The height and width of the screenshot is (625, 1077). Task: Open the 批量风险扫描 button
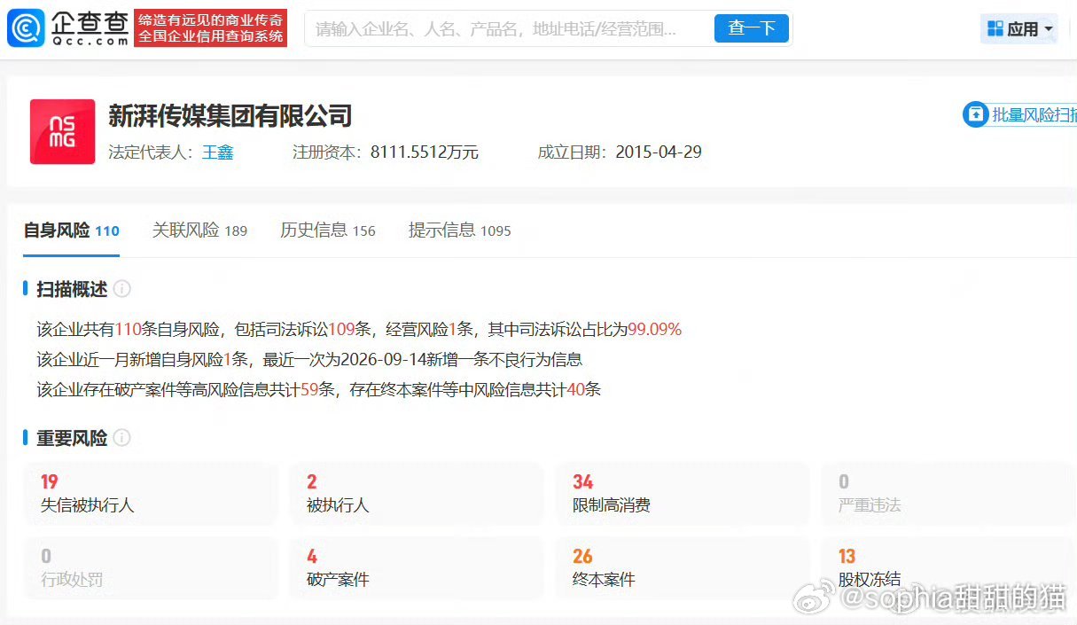pos(1020,114)
